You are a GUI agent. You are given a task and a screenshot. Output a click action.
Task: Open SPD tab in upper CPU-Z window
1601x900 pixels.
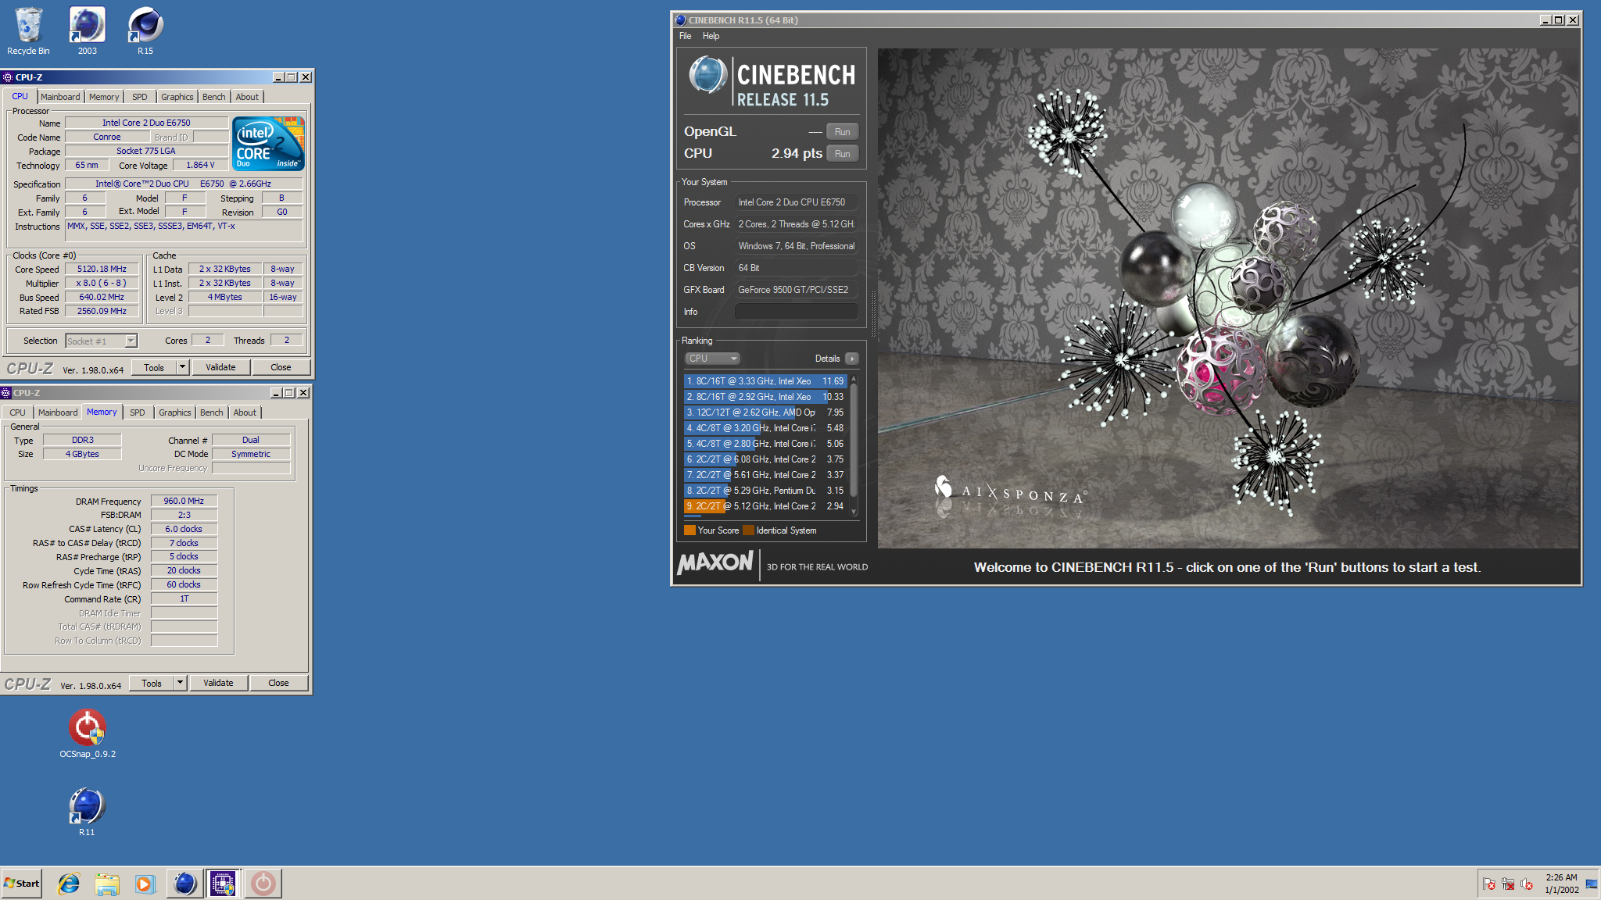coord(139,97)
